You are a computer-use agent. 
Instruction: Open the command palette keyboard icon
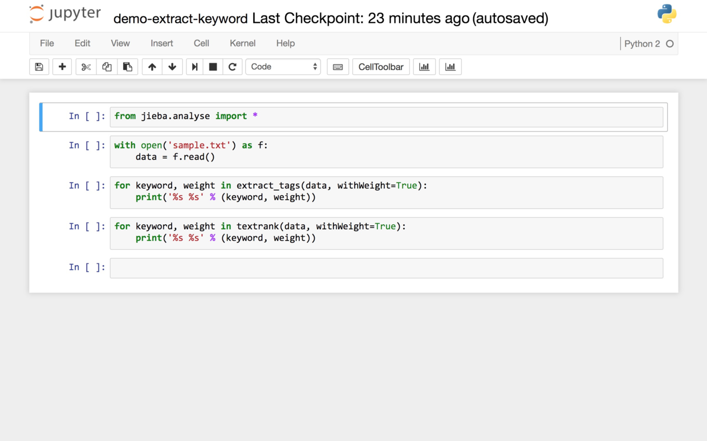(338, 67)
